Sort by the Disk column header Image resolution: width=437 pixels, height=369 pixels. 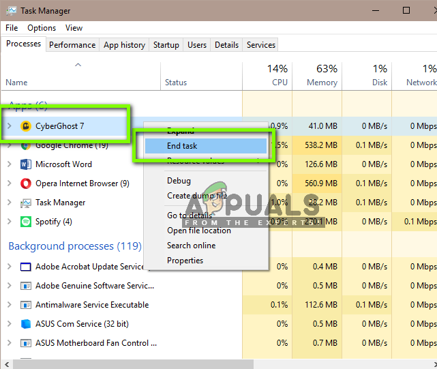pos(367,76)
